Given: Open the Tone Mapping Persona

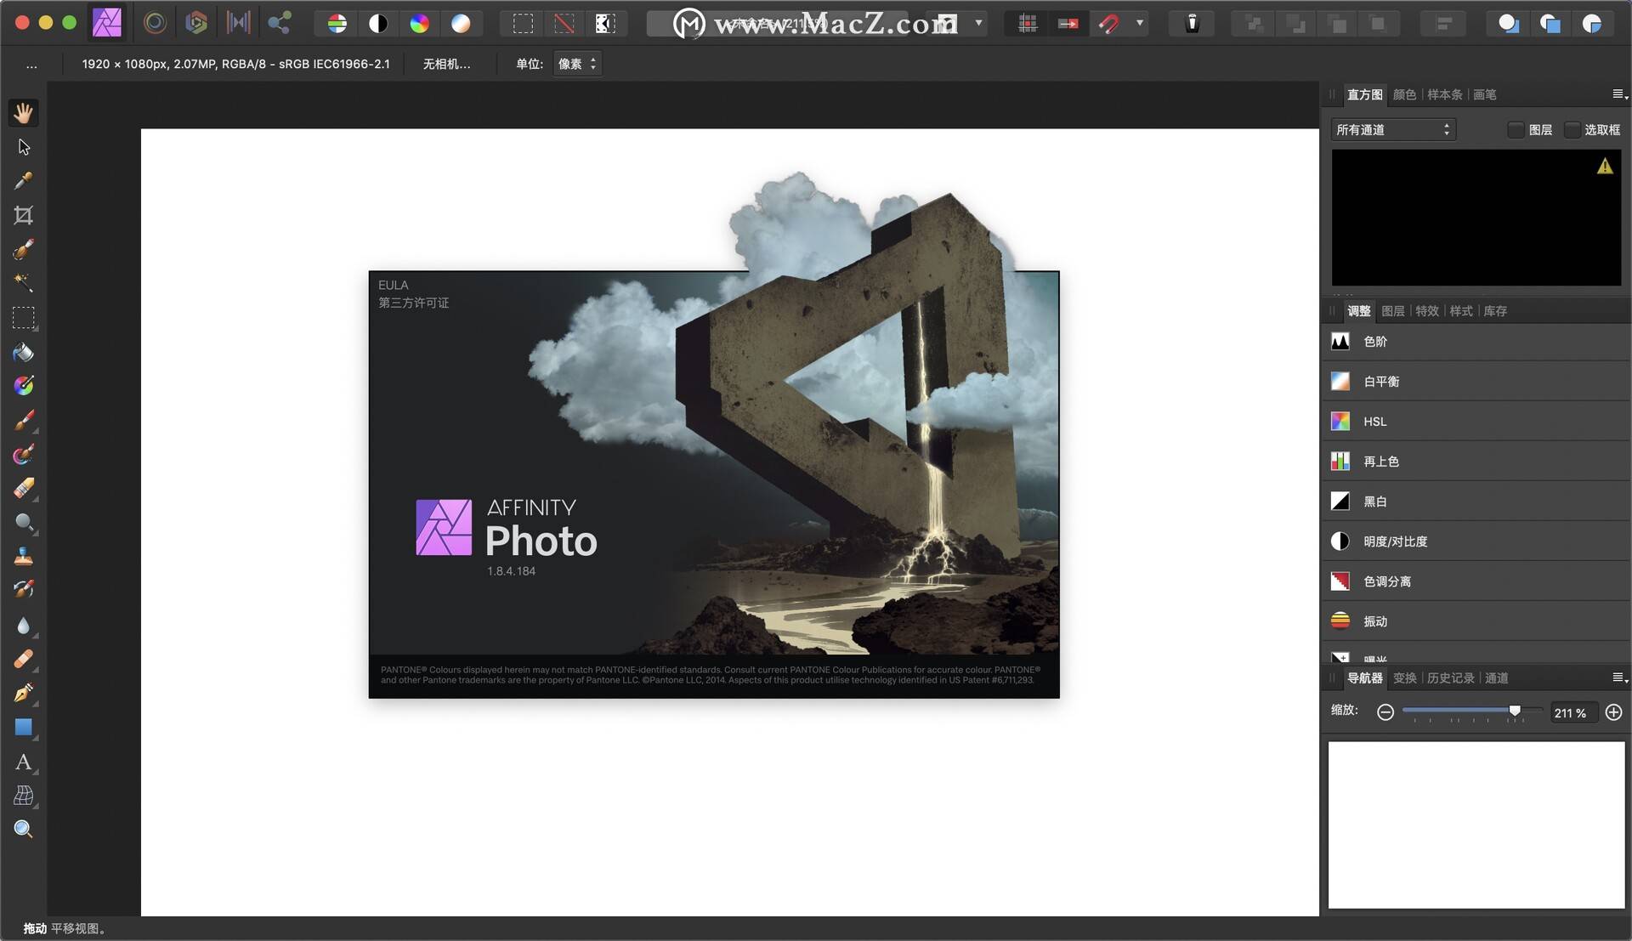Looking at the screenshot, I should tap(238, 23).
